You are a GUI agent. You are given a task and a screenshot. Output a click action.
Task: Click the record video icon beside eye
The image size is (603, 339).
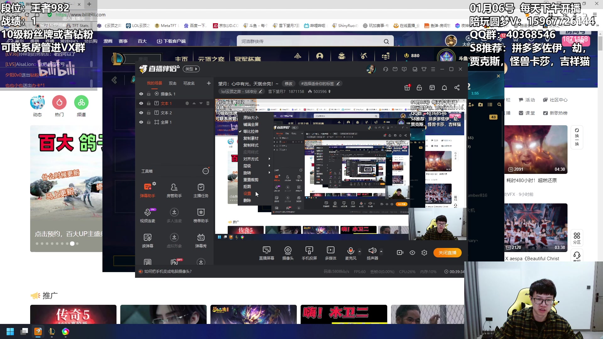click(x=400, y=253)
